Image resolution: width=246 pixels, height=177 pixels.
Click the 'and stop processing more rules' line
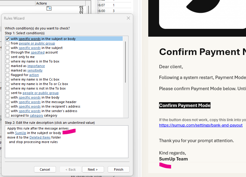(x=33, y=142)
